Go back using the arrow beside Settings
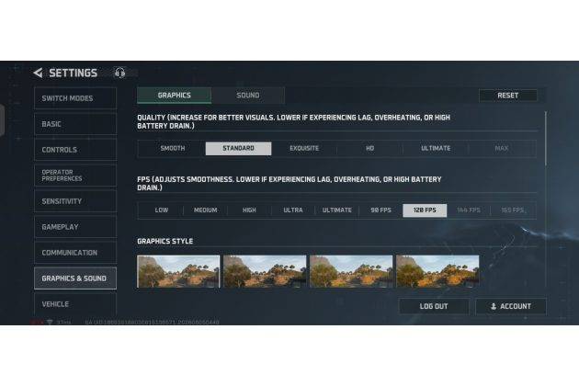 pyautogui.click(x=38, y=73)
